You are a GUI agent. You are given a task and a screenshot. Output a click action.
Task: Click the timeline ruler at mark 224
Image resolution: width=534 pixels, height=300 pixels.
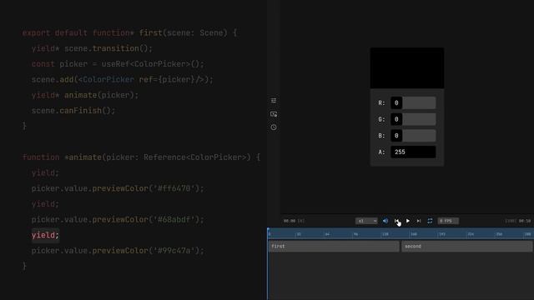(x=471, y=234)
